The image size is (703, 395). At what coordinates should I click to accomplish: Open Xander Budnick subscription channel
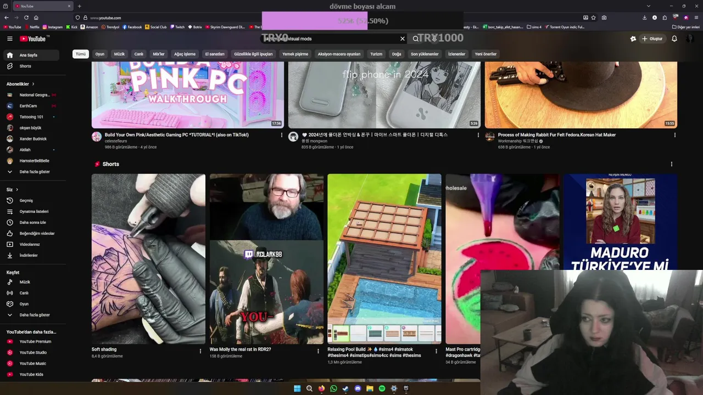tap(32, 139)
